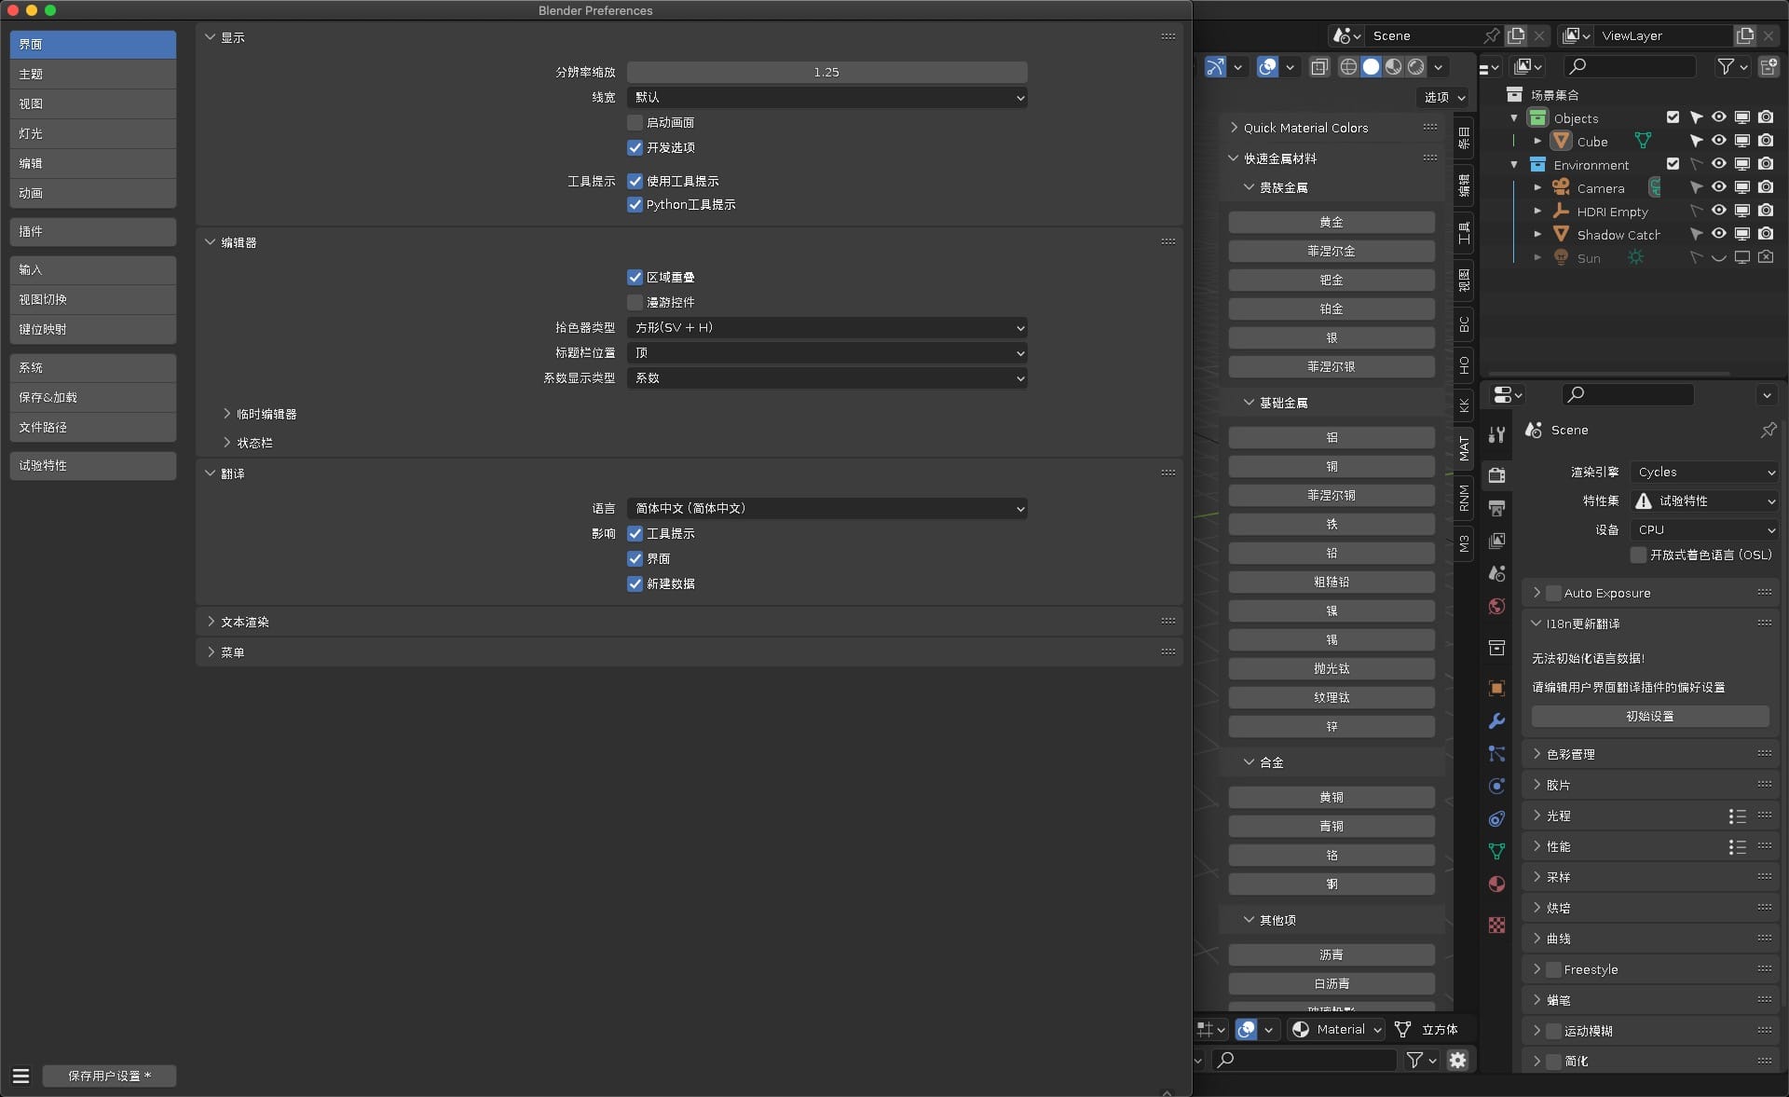Switch viewport to solid shading mode
The height and width of the screenshot is (1097, 1789).
(x=1371, y=66)
